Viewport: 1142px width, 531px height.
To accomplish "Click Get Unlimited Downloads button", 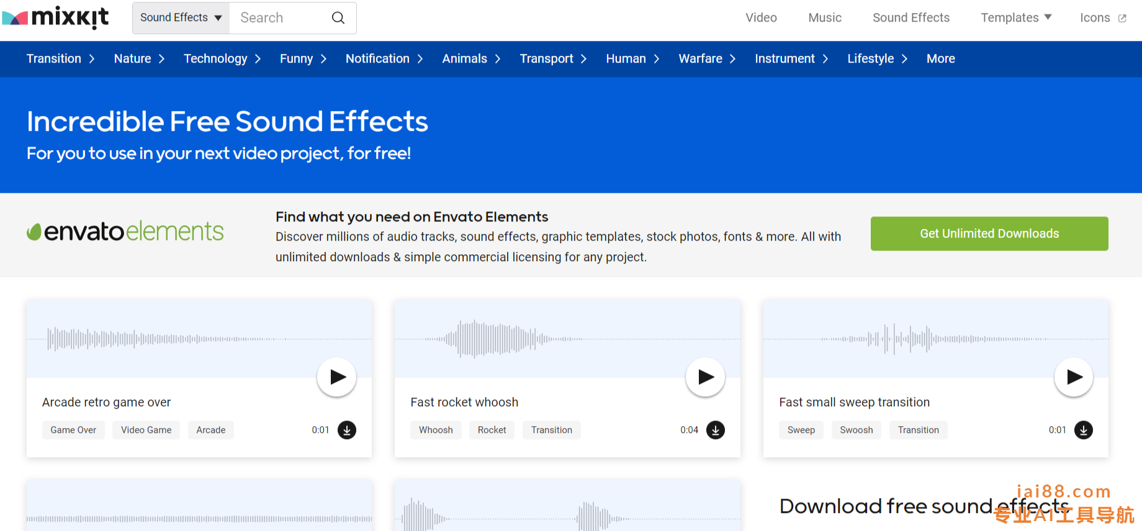I will click(x=989, y=233).
